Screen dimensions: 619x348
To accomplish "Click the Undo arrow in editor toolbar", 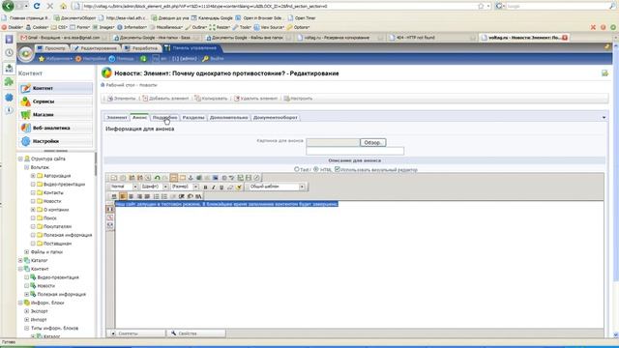I will (x=157, y=178).
